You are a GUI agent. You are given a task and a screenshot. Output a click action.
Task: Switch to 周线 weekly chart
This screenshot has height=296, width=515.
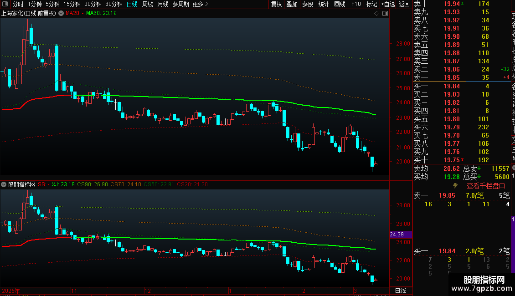(x=148, y=4)
